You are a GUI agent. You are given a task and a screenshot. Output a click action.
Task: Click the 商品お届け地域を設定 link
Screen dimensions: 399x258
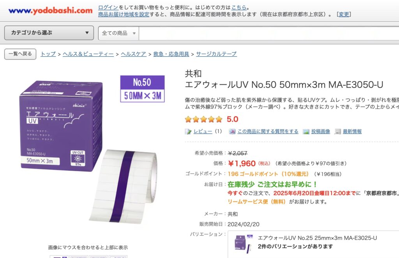pyautogui.click(x=124, y=14)
